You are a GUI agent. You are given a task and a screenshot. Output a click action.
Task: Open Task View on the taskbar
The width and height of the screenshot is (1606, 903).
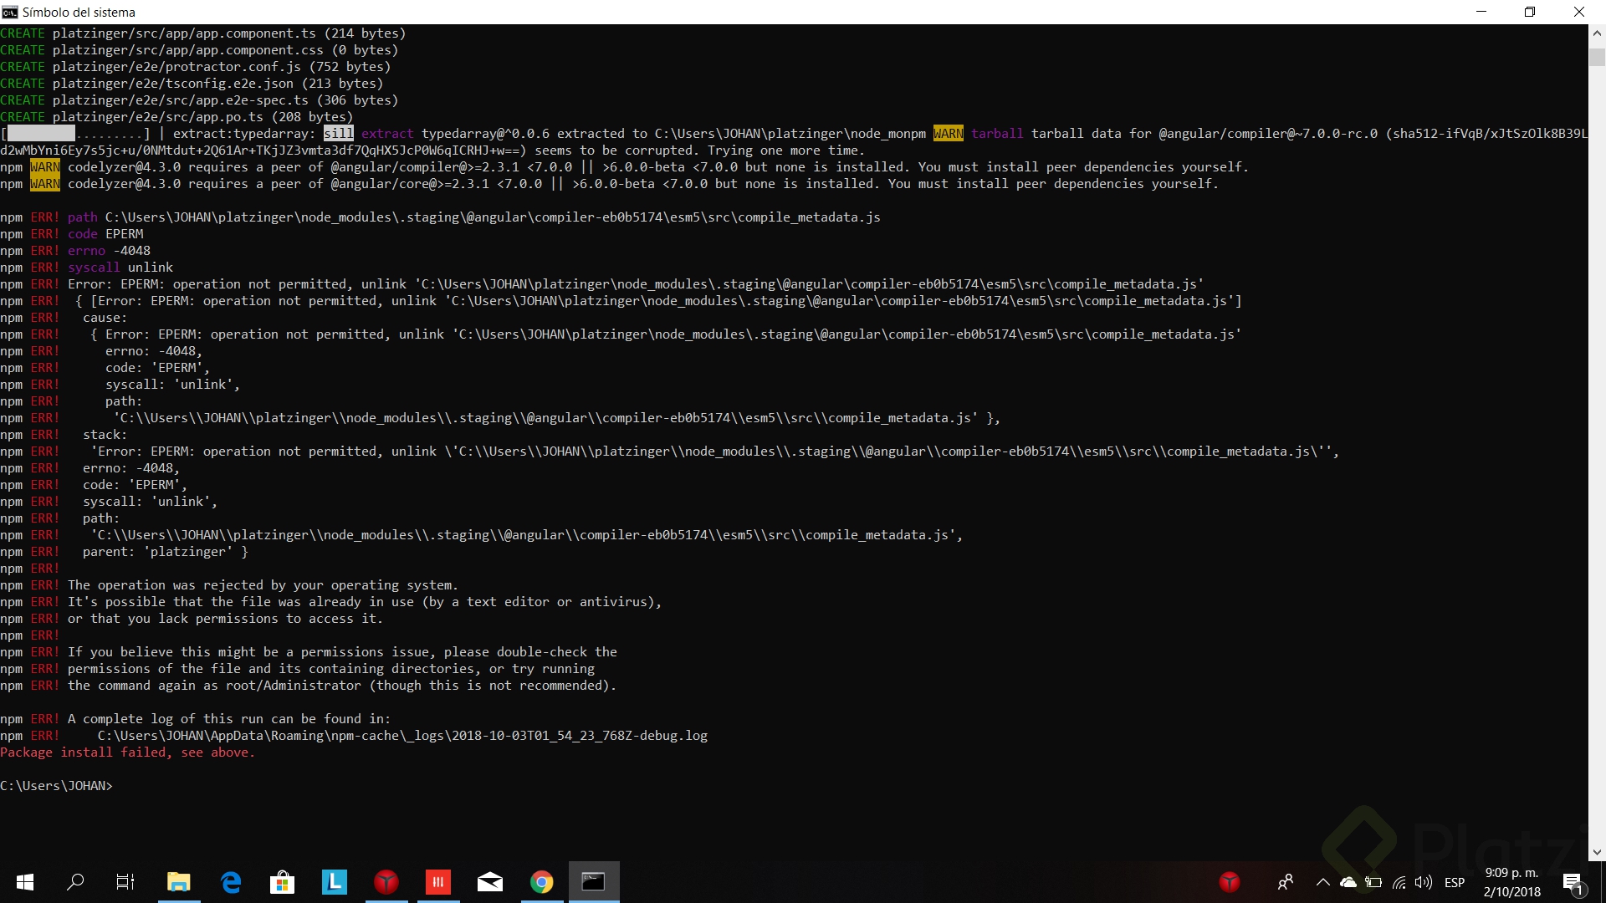tap(125, 882)
